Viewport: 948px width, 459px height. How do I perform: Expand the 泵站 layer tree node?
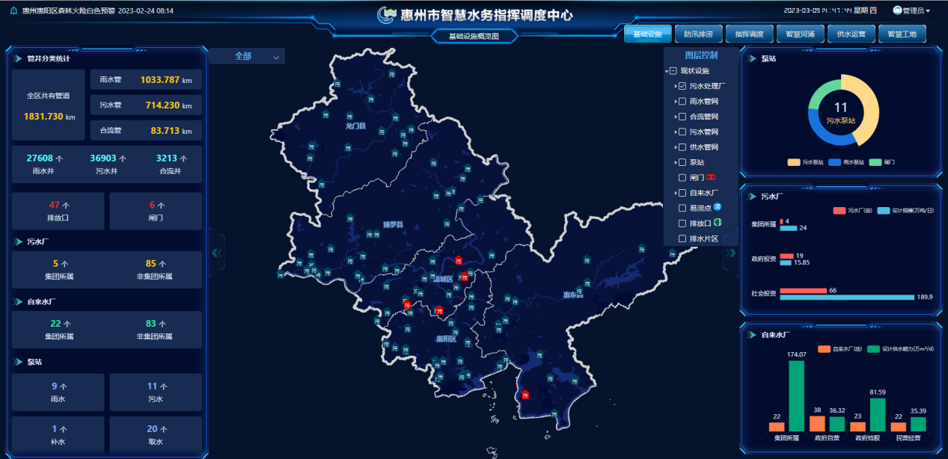(675, 162)
